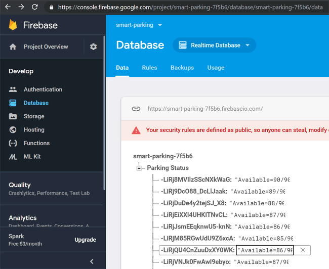Viewport: 329px width, 269px height.
Task: Cancel editing with the X button
Action: (x=303, y=250)
